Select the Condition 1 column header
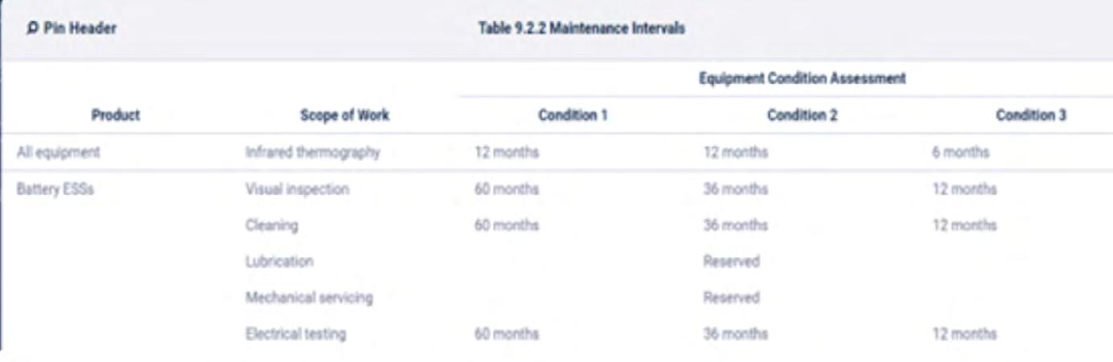 [573, 115]
